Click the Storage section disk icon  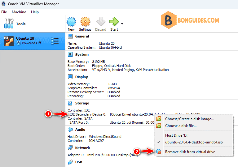(70, 103)
